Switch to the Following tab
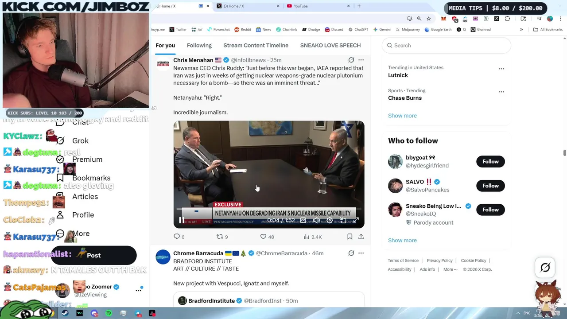Screen dimensions: 567x319 pyautogui.click(x=199, y=45)
